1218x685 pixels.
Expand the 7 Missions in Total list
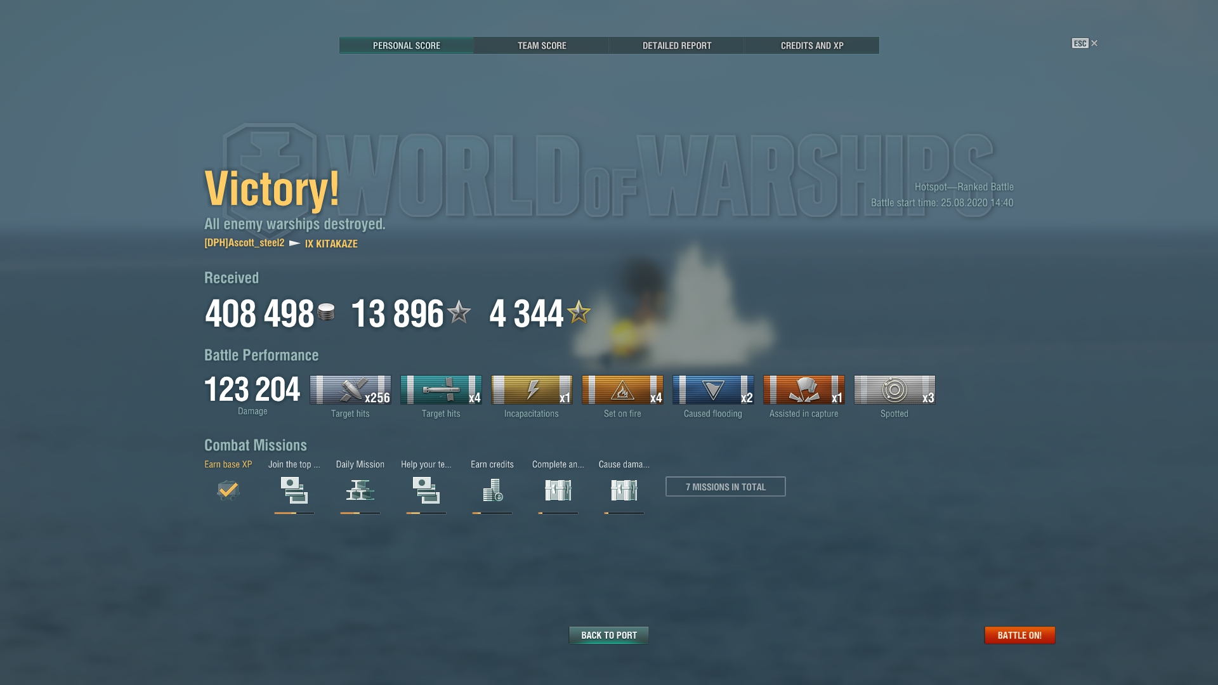coord(726,486)
